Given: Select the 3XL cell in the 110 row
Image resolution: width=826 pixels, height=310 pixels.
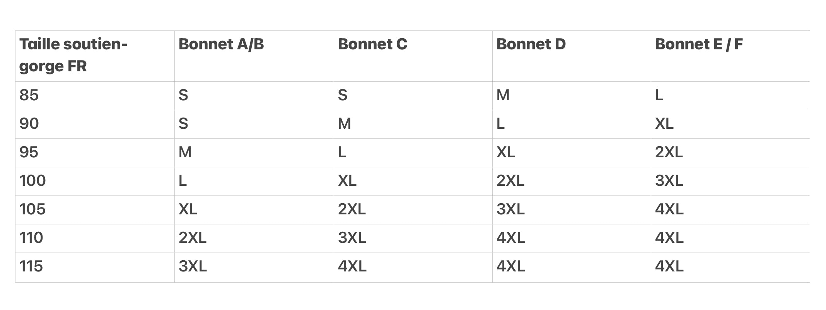Looking at the screenshot, I should [x=352, y=238].
